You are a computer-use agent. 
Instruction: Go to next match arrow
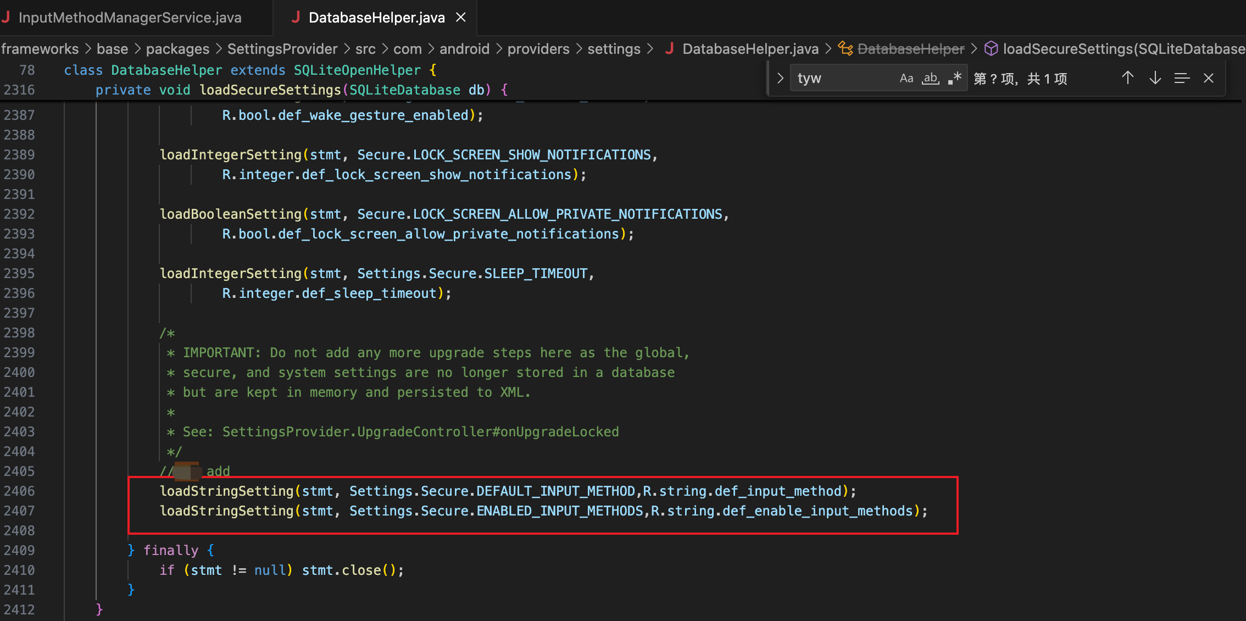click(x=1155, y=79)
